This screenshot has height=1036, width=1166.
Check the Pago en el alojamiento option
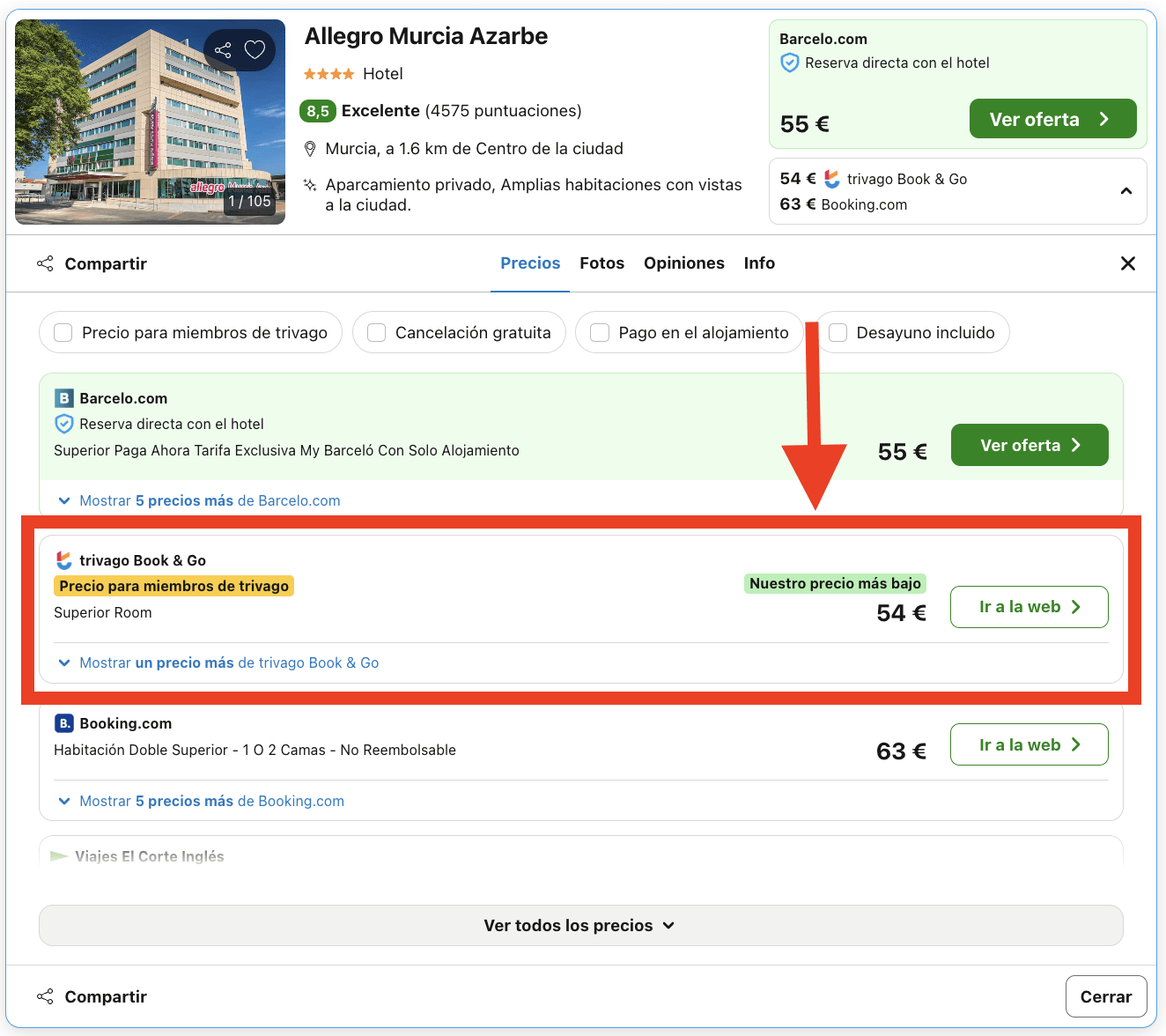point(600,332)
